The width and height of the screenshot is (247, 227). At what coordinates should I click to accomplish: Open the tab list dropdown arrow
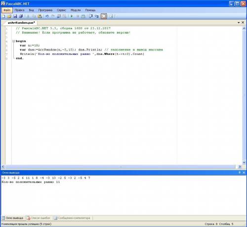click(x=239, y=23)
